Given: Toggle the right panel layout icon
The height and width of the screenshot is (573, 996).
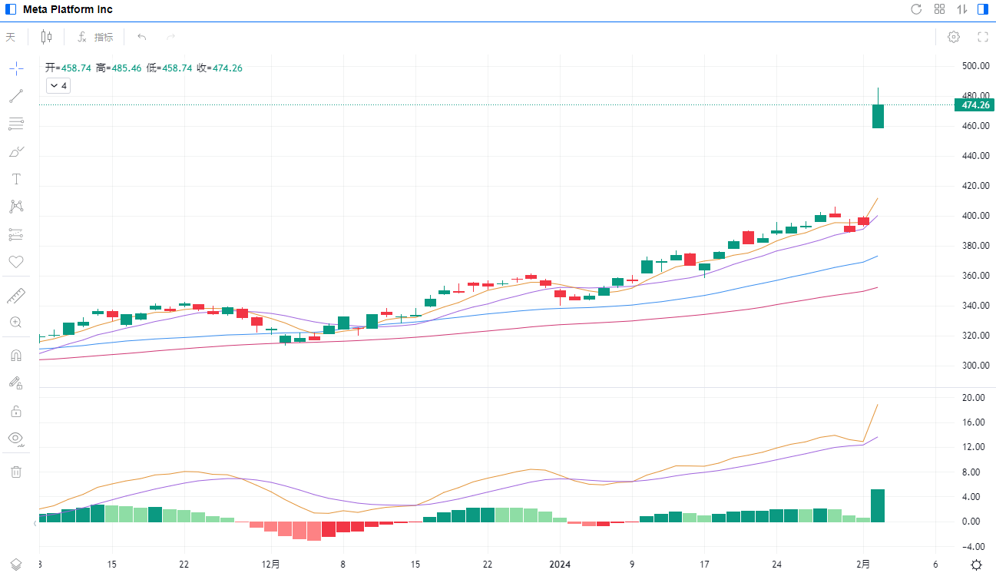Looking at the screenshot, I should (x=983, y=9).
